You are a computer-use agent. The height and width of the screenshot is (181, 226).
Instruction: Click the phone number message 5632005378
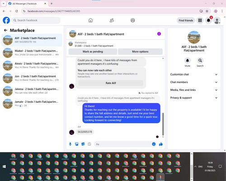click(x=85, y=132)
